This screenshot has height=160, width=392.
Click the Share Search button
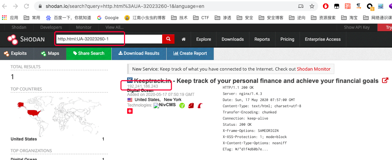89,53
